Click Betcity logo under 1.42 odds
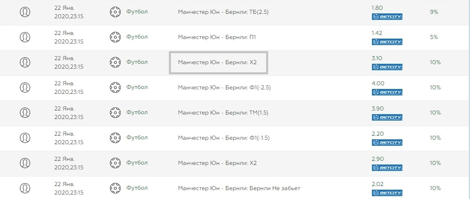 [387, 42]
